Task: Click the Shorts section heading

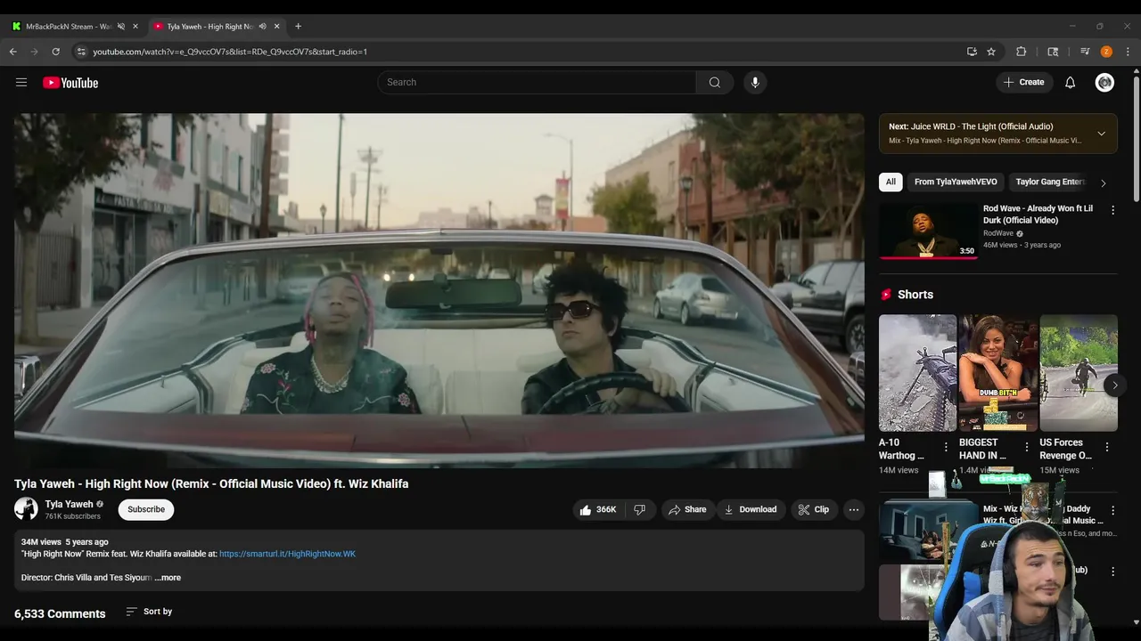Action: pos(915,295)
